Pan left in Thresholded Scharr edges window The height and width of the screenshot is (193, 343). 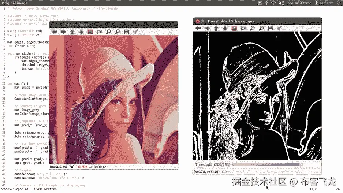pos(198,28)
